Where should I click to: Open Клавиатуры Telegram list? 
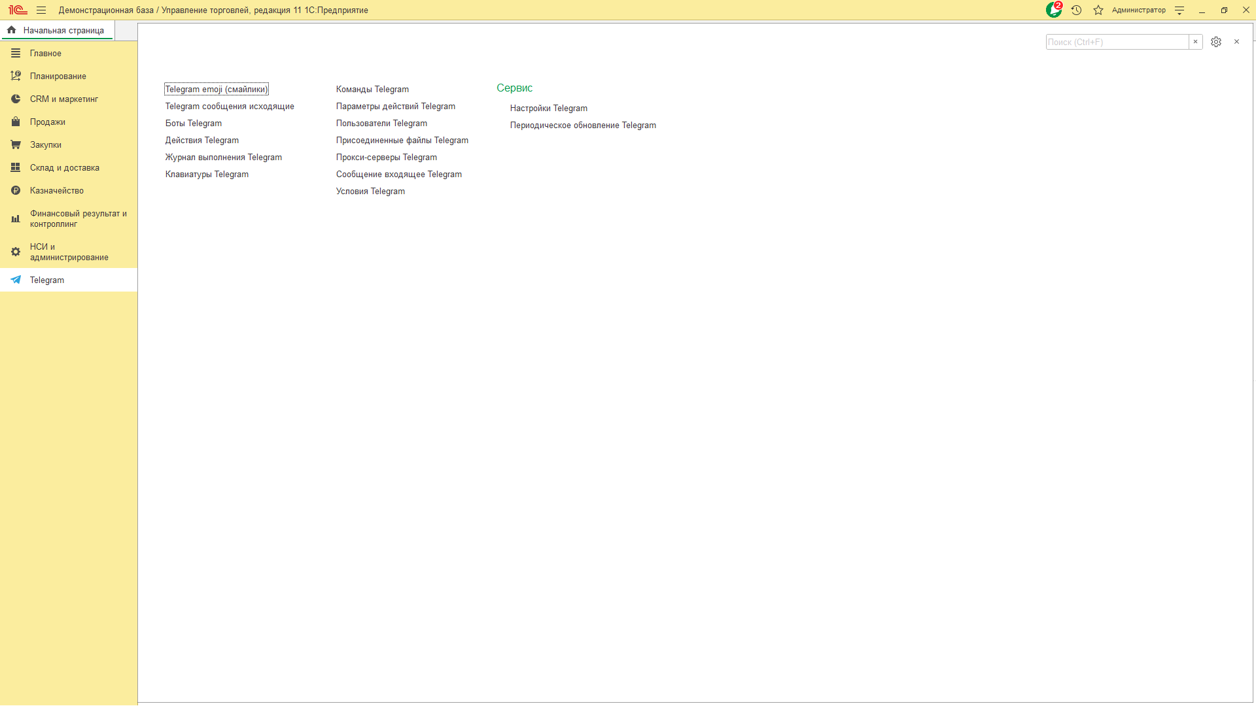pos(207,174)
